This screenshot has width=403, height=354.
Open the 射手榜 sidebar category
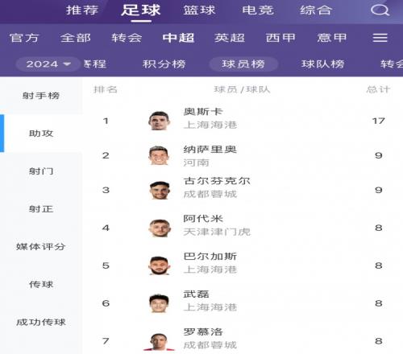click(41, 96)
